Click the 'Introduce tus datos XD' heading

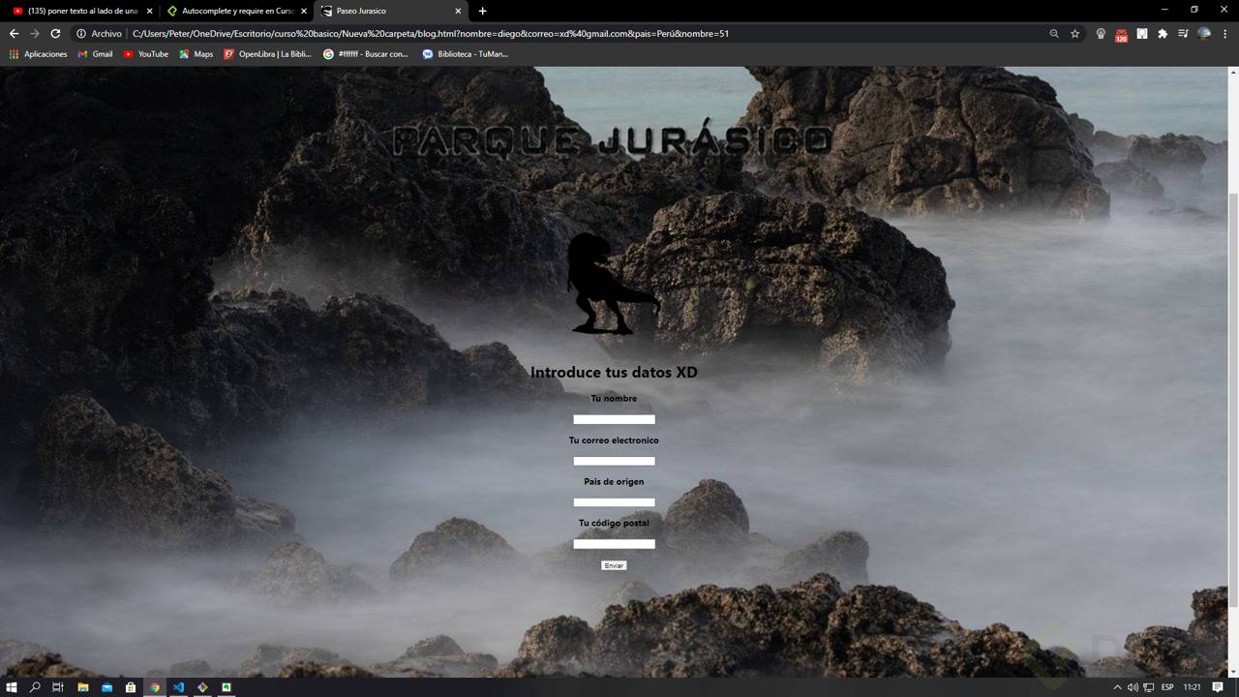(614, 373)
